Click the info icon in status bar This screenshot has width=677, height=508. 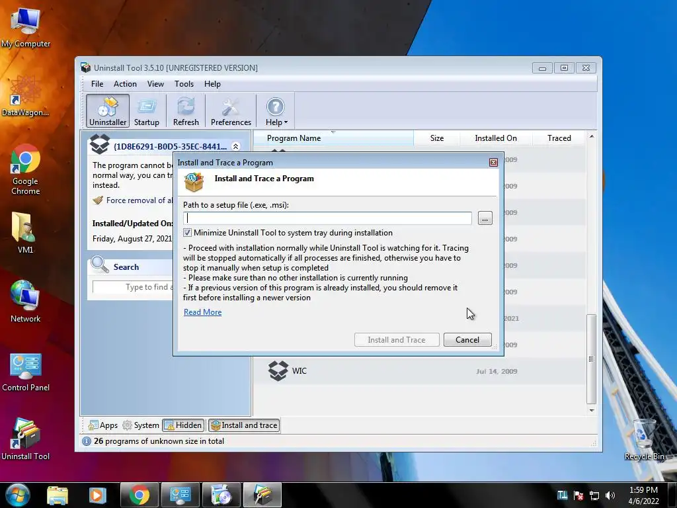[87, 441]
